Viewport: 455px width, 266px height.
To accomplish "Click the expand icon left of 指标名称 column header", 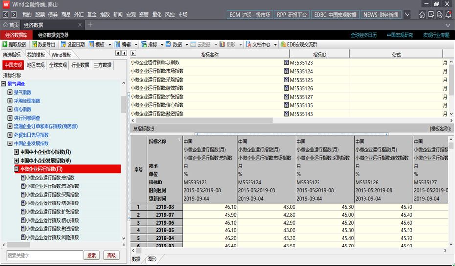I will [133, 53].
